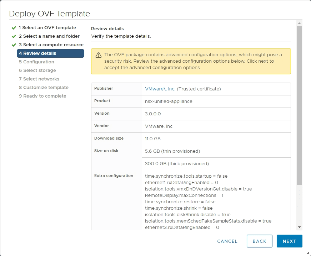Go to the Ready to complete step
Viewport: 311px width, 256px height.
(x=42, y=96)
